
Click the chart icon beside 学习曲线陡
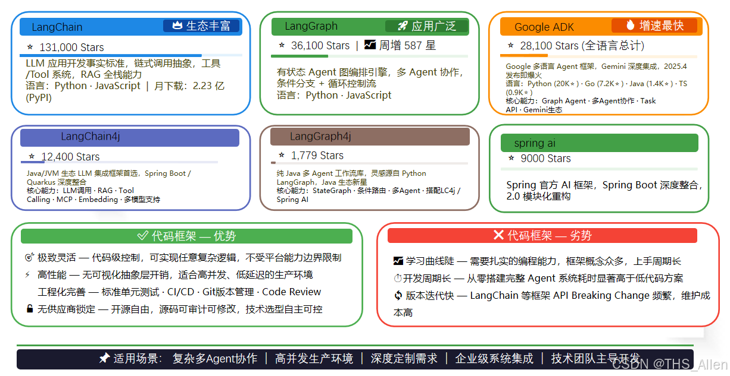pyautogui.click(x=398, y=261)
